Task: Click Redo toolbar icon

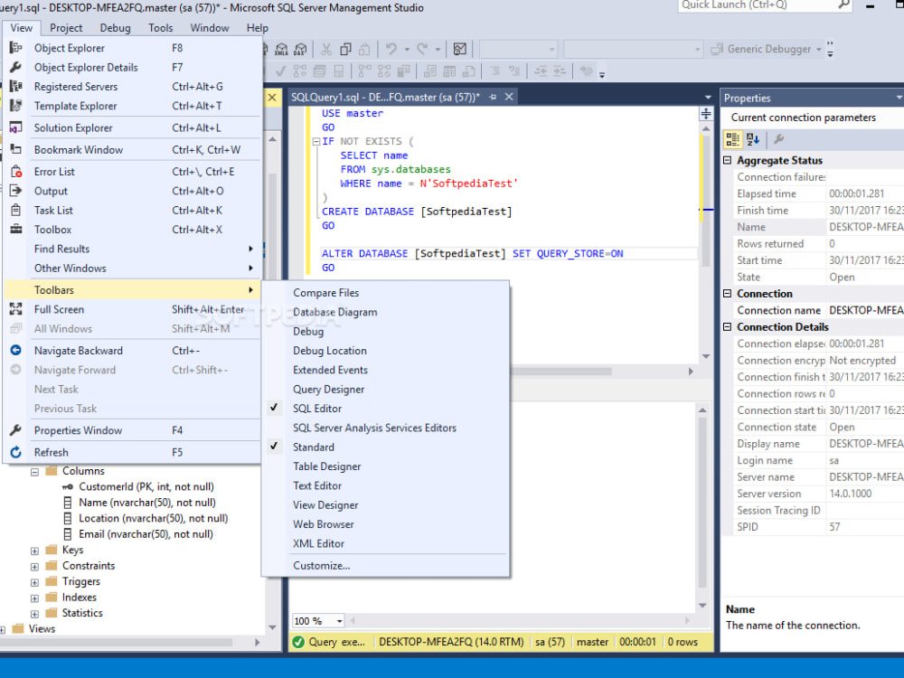Action: (x=422, y=49)
